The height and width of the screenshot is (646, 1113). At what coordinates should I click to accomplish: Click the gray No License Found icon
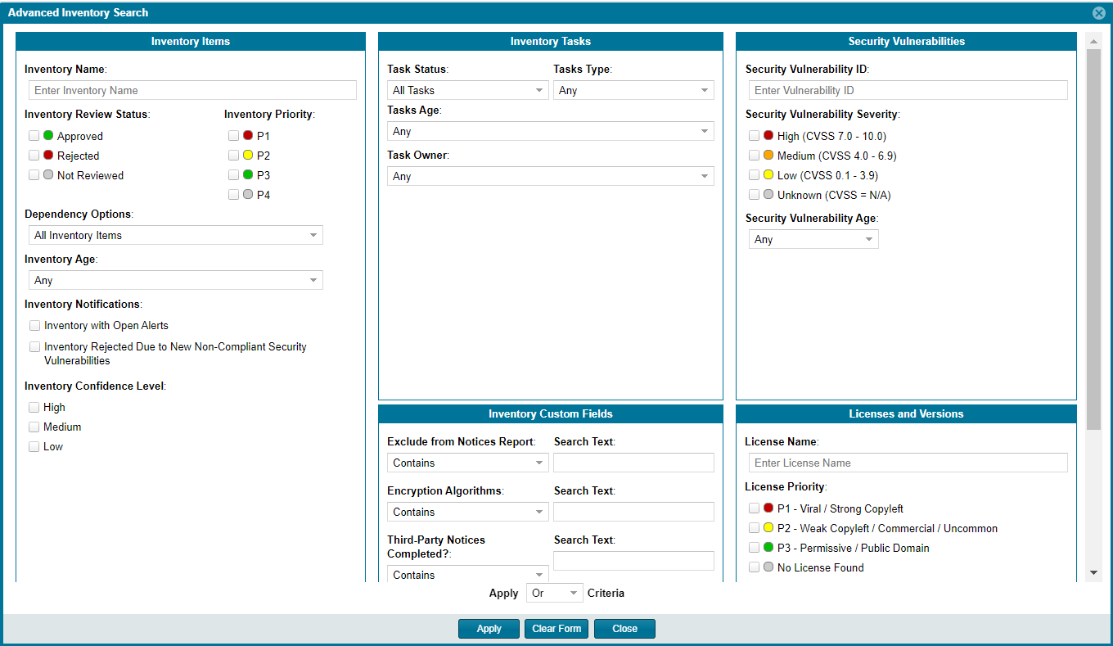(768, 567)
